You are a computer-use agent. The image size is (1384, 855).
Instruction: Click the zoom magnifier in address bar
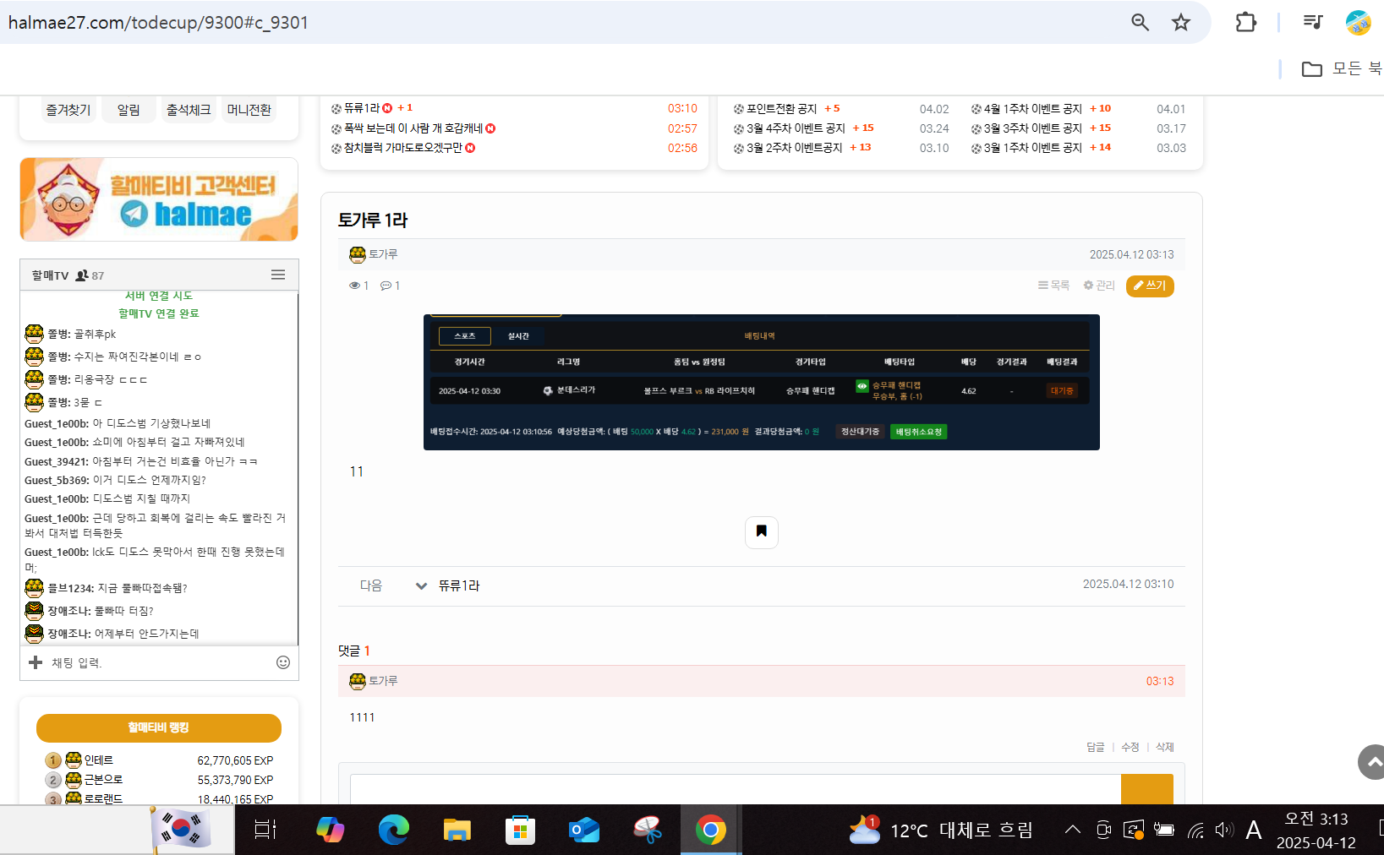pyautogui.click(x=1140, y=23)
